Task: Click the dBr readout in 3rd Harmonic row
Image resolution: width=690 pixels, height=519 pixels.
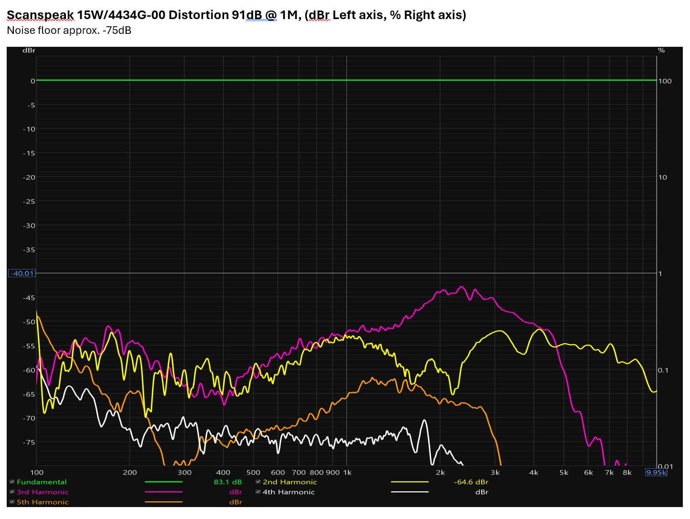Action: click(236, 492)
